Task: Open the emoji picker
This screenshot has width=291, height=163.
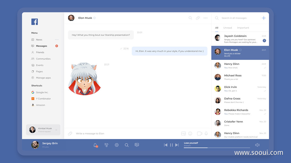Action: click(190, 134)
